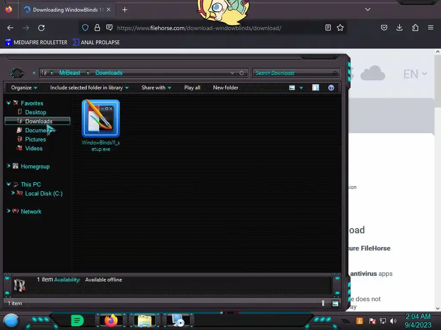Save page to Pocket
Screen dimensions: 441x330
pos(384,27)
